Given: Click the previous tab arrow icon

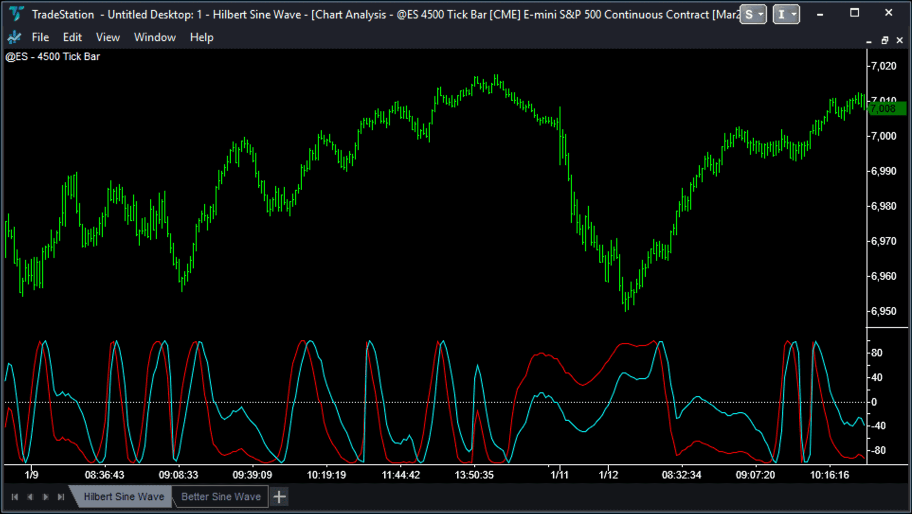Looking at the screenshot, I should coord(30,496).
